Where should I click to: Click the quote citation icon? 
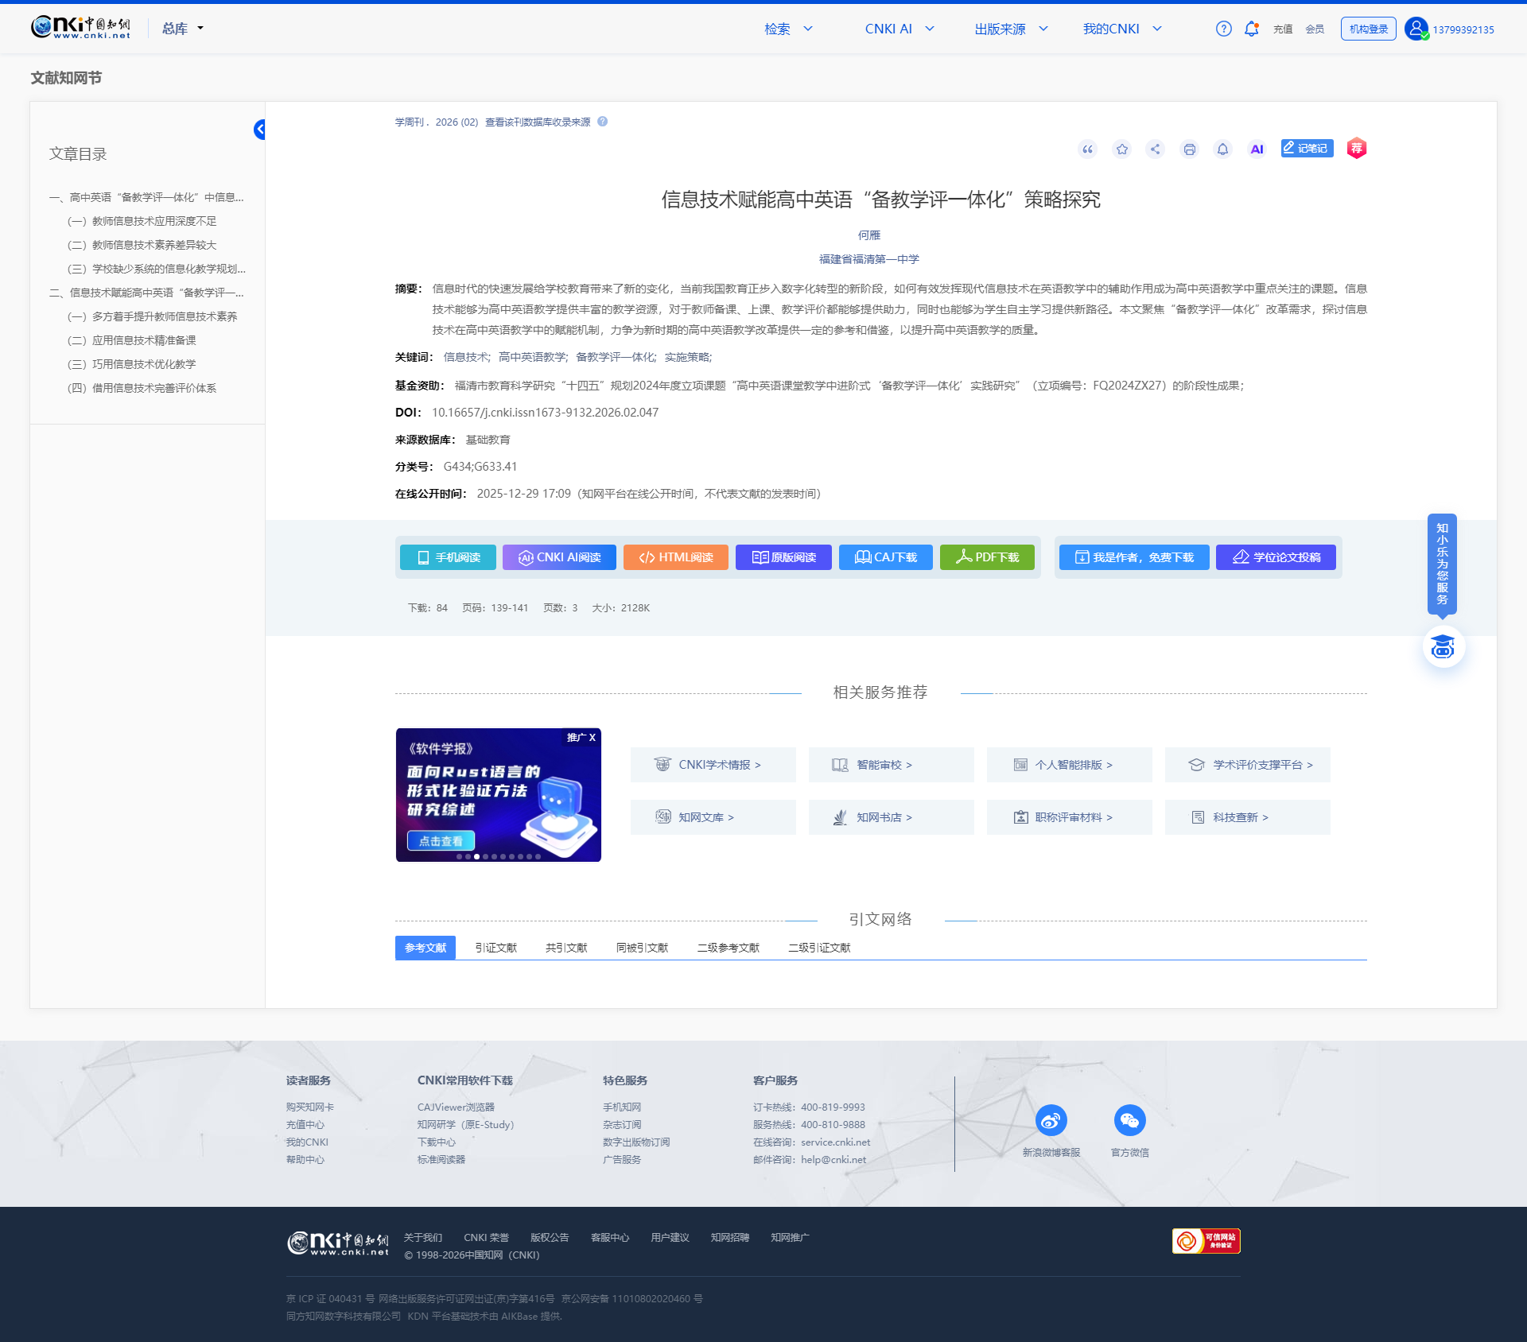tap(1087, 149)
